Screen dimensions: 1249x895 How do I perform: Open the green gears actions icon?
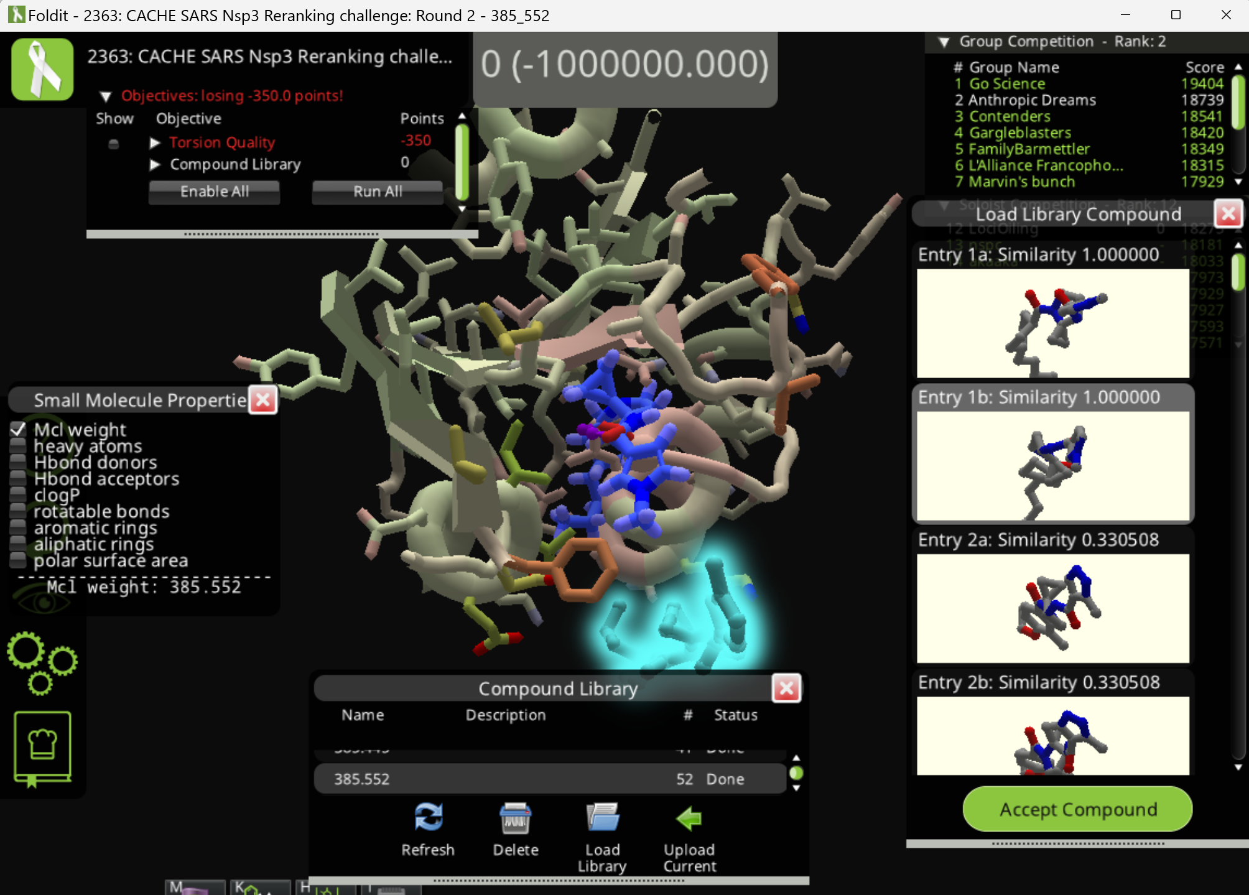42,662
